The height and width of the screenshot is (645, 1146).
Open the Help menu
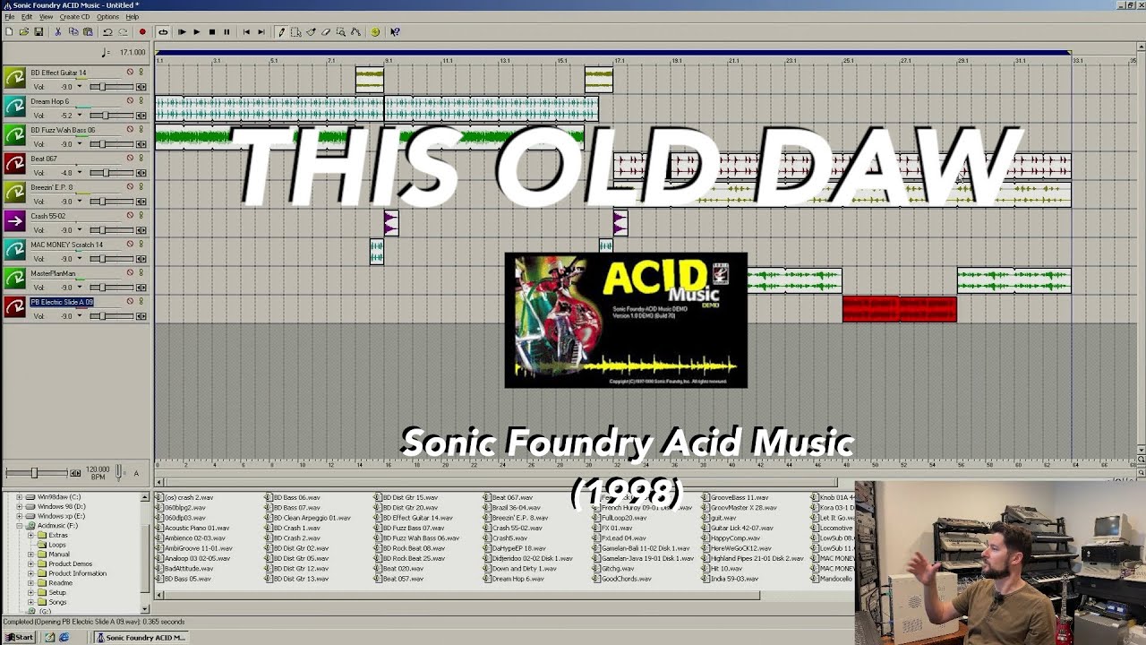[x=133, y=17]
